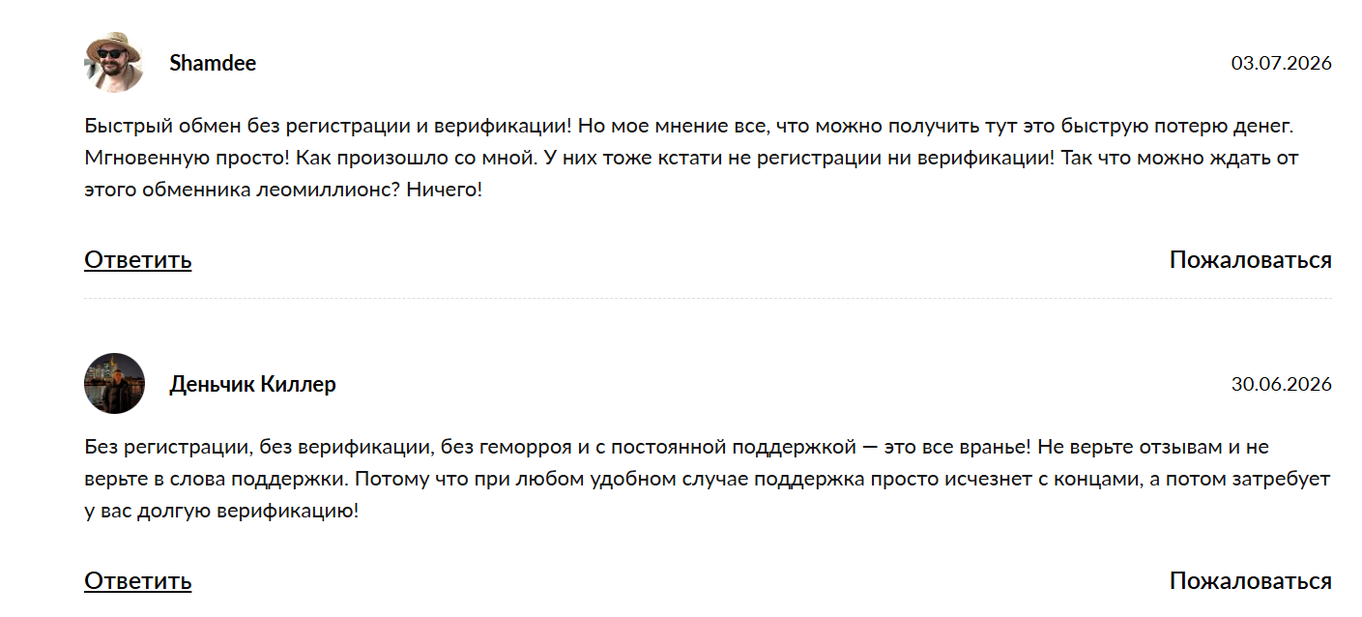The height and width of the screenshot is (617, 1362).
Task: Click the opening words Быстрый обмен in Shamdee's review
Action: (x=149, y=126)
